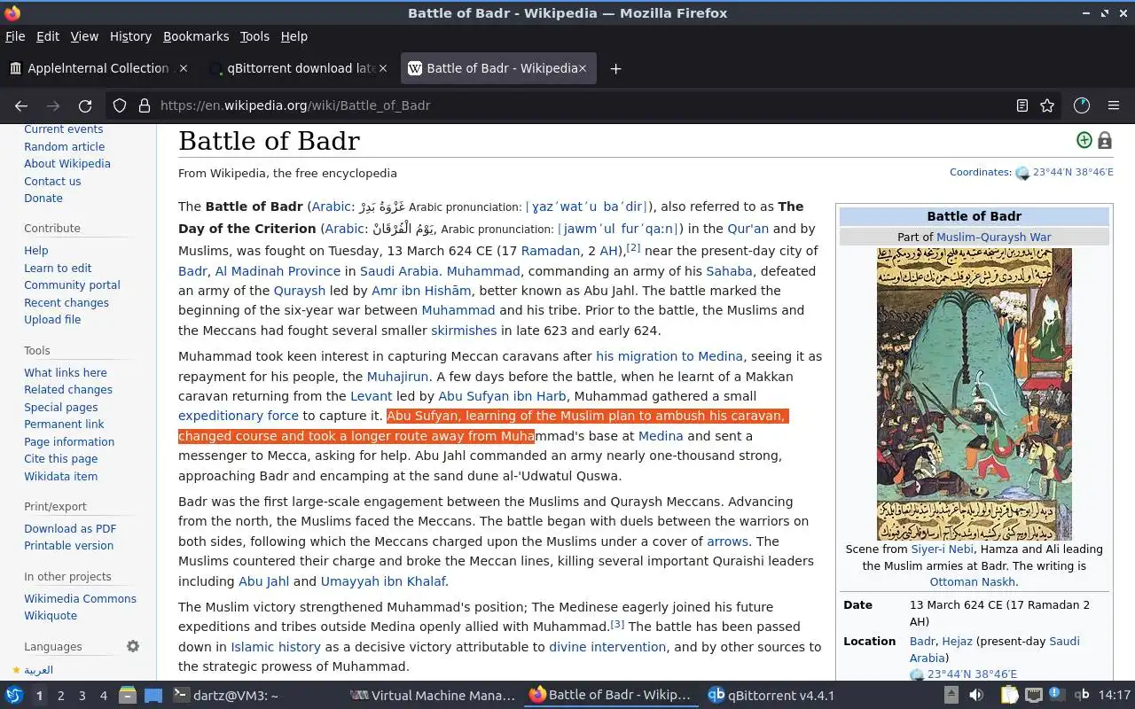Switch to workspace 2 in taskbar

coord(61,696)
